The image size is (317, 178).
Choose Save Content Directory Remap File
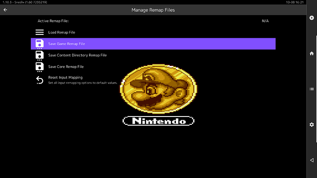[x=153, y=55]
